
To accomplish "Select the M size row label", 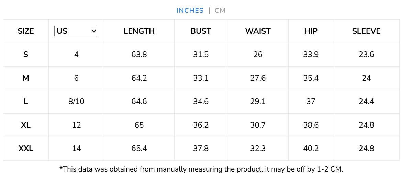I will pyautogui.click(x=26, y=78).
